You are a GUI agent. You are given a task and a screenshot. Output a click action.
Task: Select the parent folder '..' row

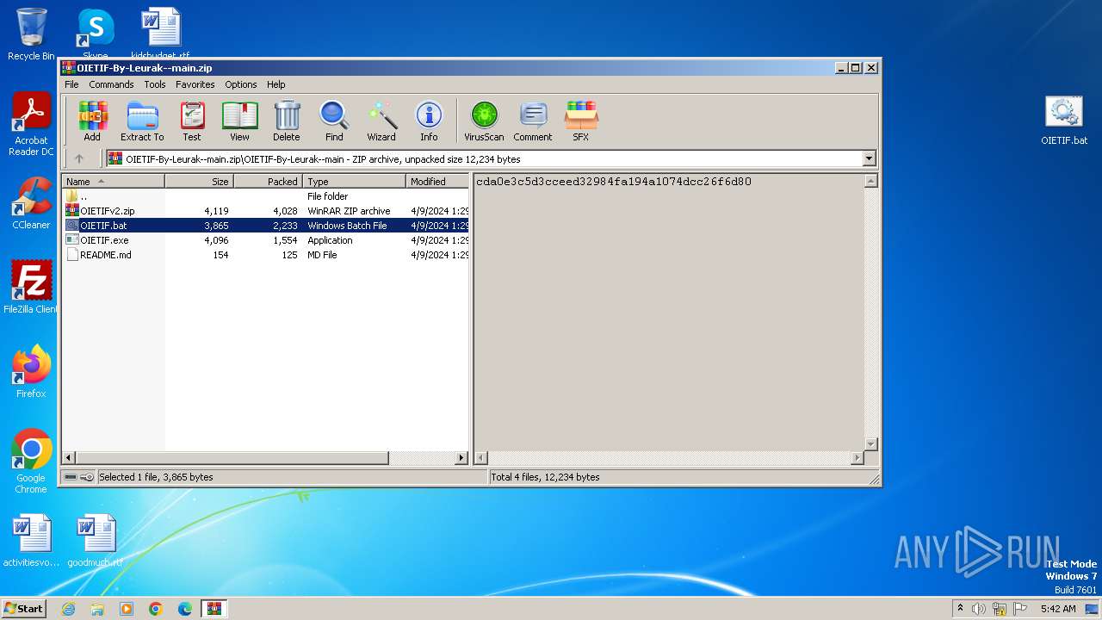tap(266, 196)
